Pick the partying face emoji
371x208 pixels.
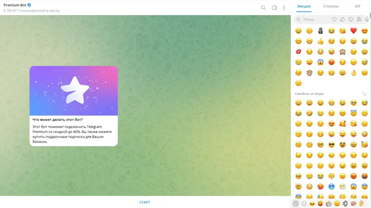click(x=364, y=145)
